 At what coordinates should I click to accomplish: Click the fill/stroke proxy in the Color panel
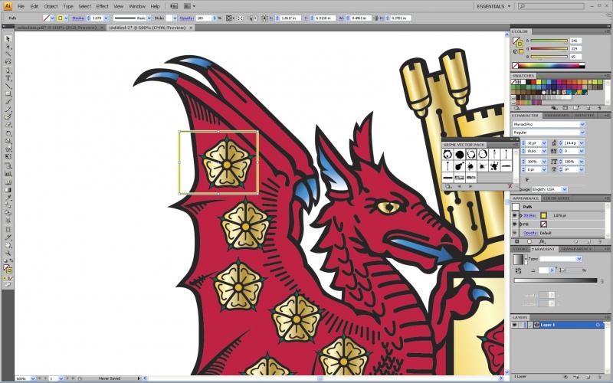[x=518, y=42]
